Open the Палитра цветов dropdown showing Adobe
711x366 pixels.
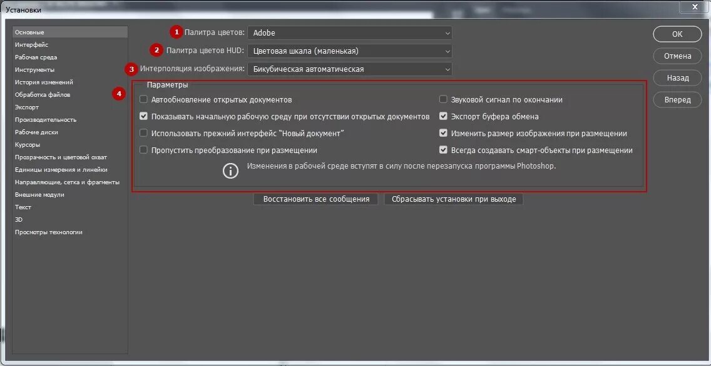[350, 32]
